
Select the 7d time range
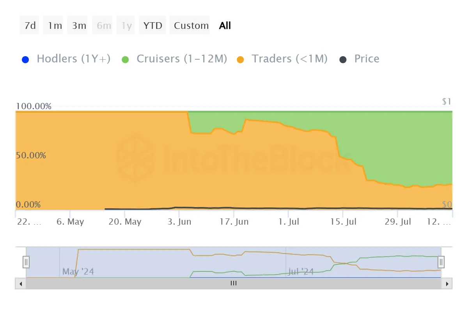click(x=30, y=26)
